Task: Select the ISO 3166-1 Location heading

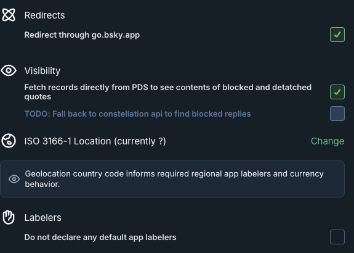Action: [95, 141]
